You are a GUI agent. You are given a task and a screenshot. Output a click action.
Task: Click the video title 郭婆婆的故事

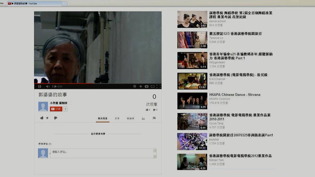click(x=52, y=94)
